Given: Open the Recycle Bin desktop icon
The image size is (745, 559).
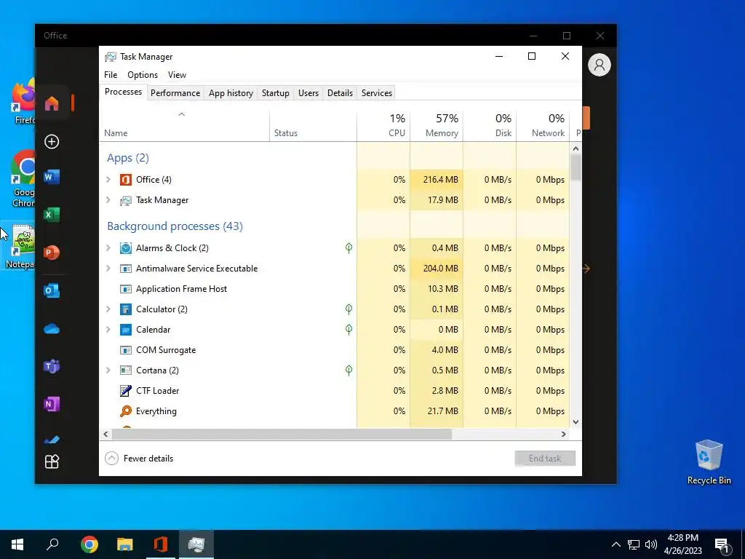Looking at the screenshot, I should (709, 462).
